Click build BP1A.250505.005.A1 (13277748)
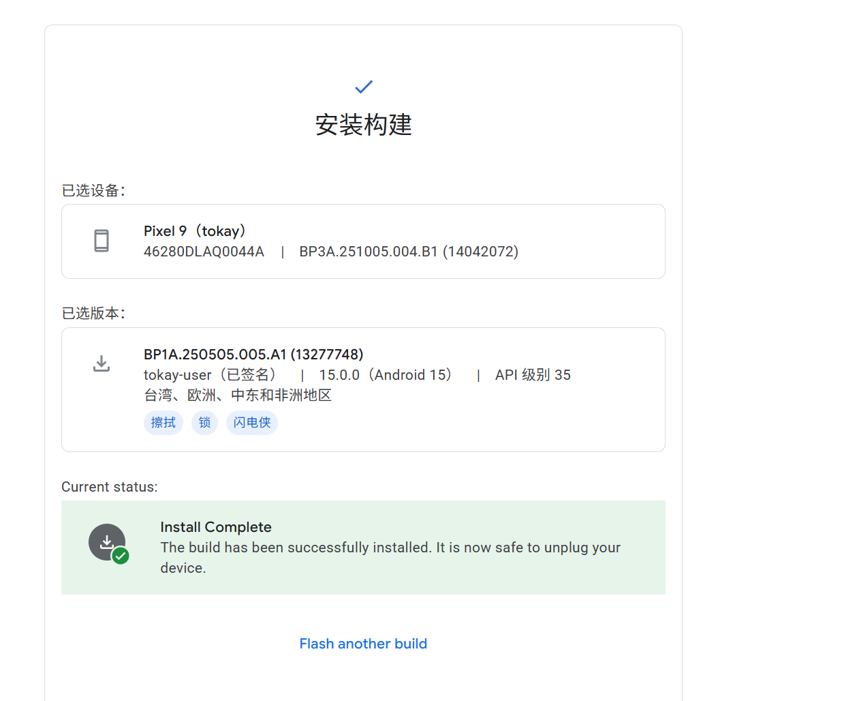844x701 pixels. click(253, 355)
